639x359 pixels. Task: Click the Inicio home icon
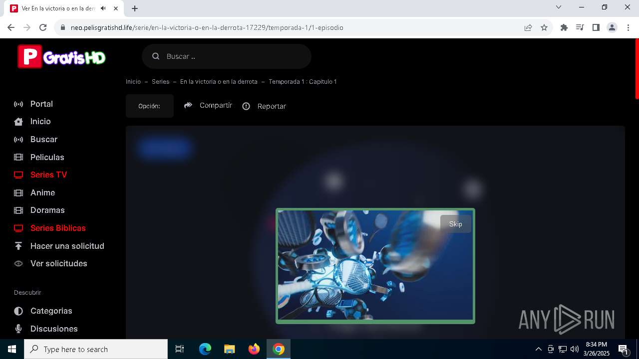[x=18, y=122]
